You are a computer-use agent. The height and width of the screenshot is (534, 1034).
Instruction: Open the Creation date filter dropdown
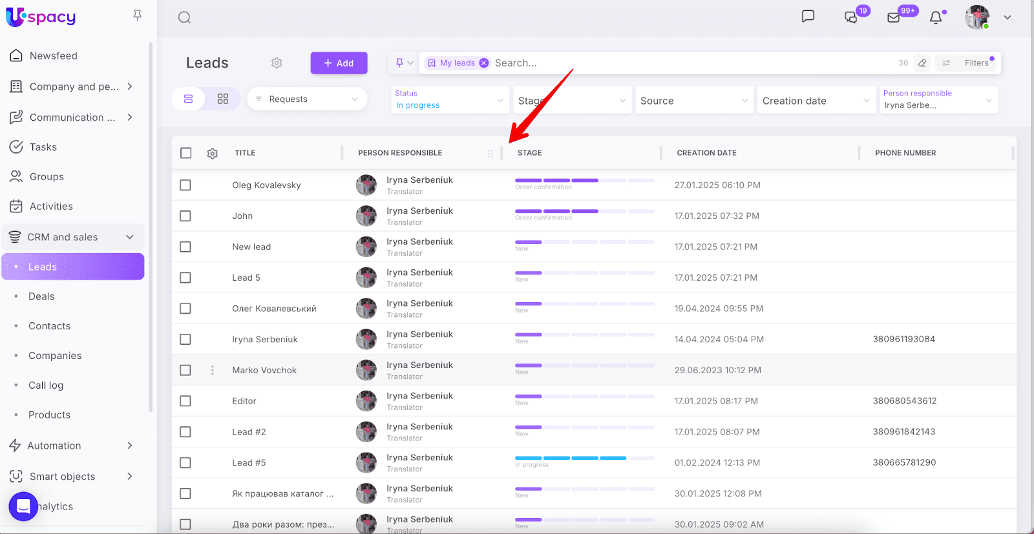816,101
